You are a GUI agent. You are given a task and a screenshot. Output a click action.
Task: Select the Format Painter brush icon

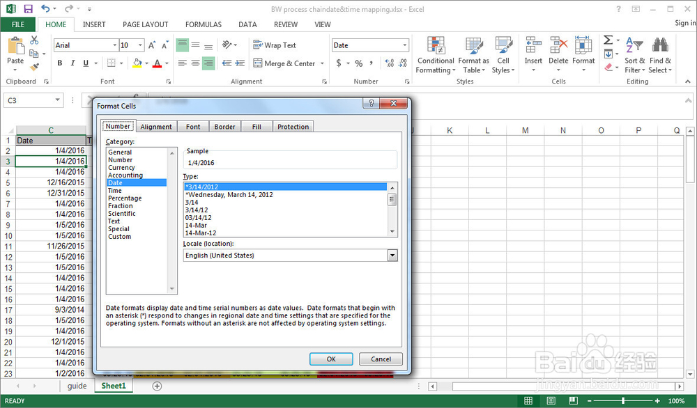pyautogui.click(x=34, y=68)
